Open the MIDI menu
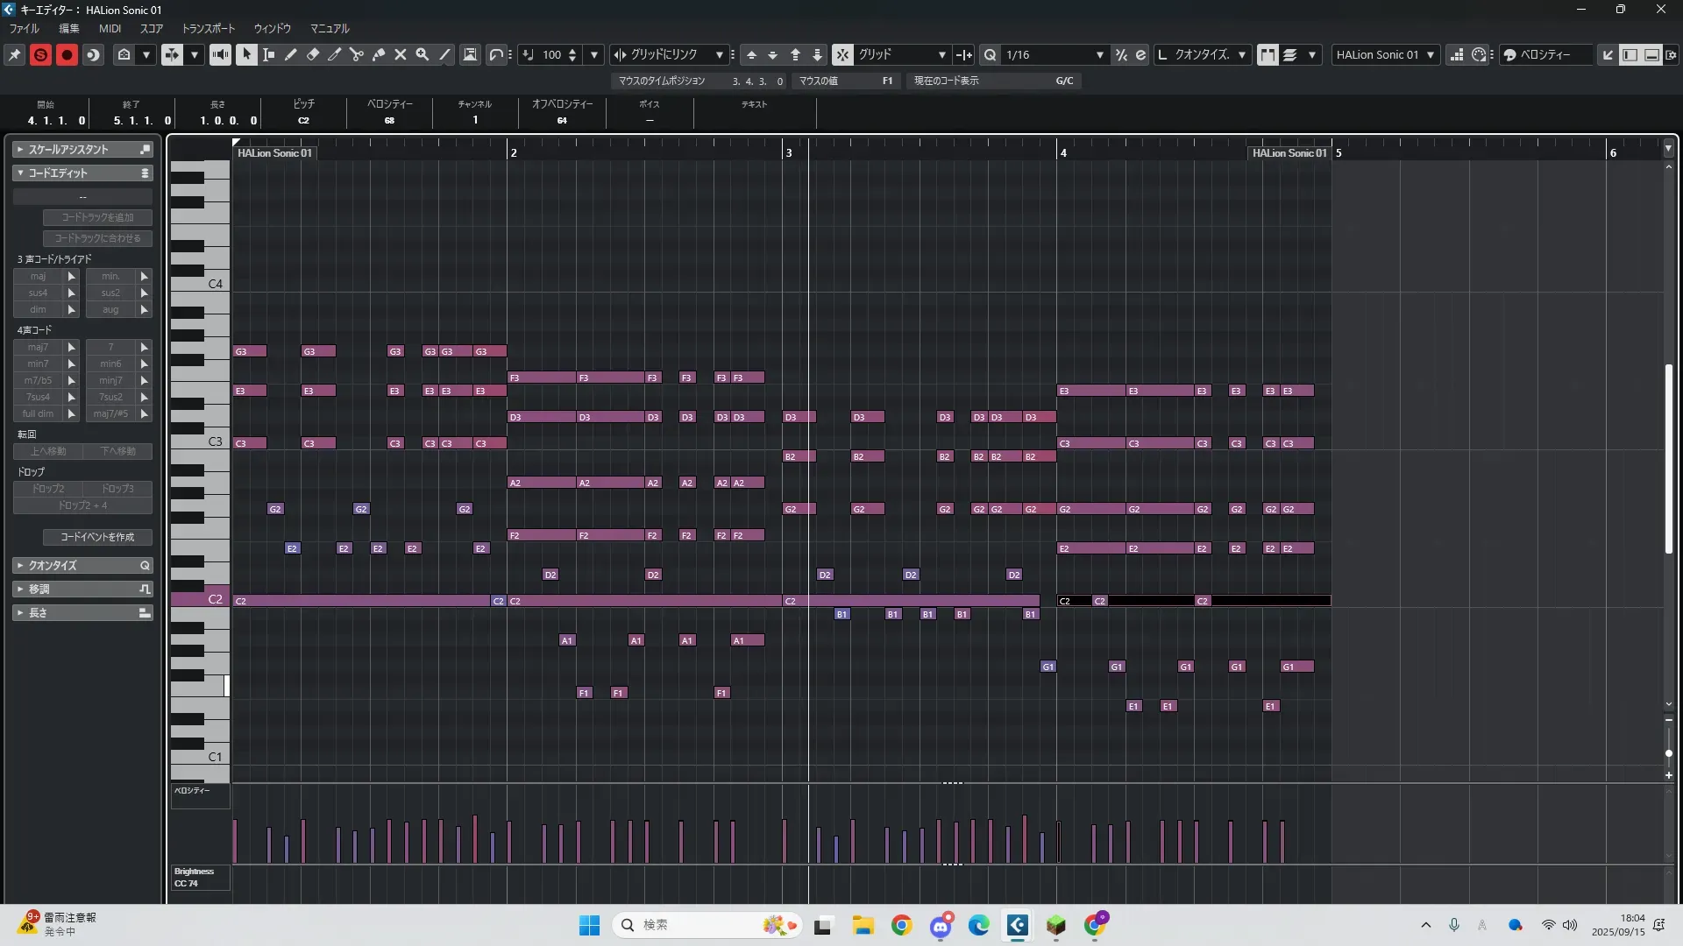This screenshot has width=1683, height=946. [x=110, y=28]
